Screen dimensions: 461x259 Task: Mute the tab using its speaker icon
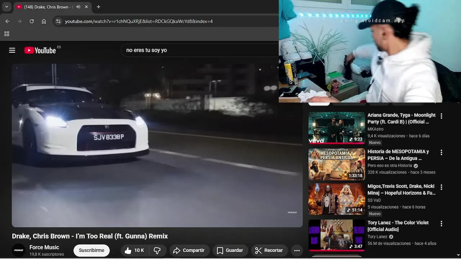click(x=78, y=7)
